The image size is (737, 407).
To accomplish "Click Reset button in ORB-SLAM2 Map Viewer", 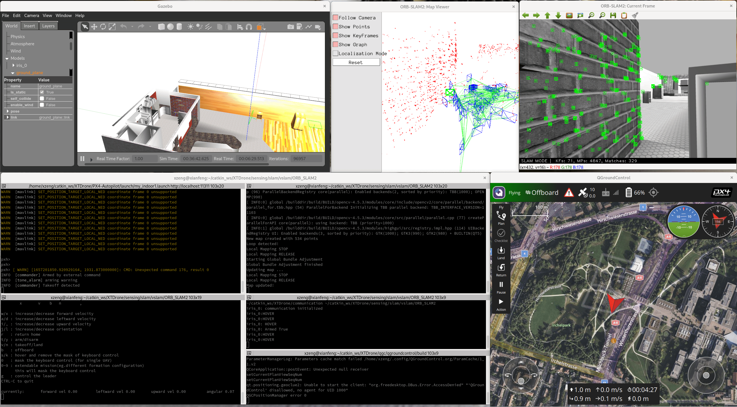I will tap(356, 63).
